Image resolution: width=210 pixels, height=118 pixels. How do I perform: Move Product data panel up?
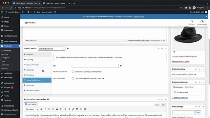(158, 49)
